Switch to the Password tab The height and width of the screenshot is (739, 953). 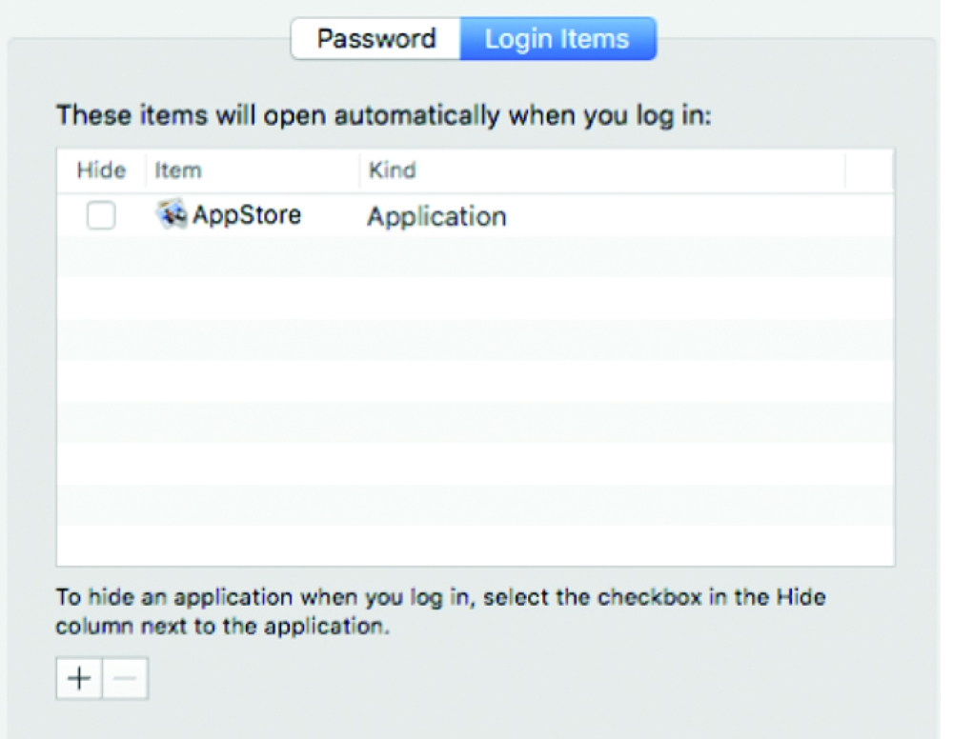coord(375,39)
